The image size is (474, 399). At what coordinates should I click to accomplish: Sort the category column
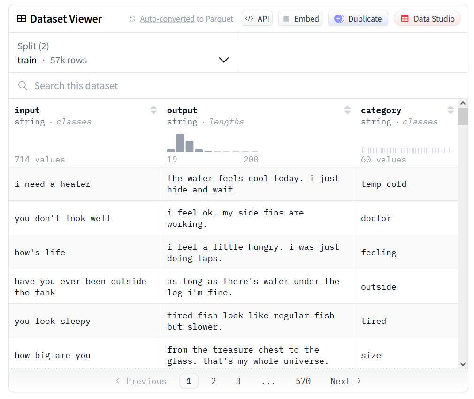coord(451,110)
